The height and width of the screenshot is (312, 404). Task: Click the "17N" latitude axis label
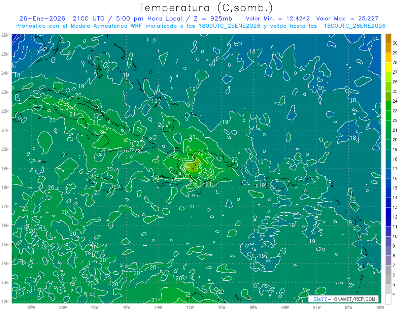click(x=5, y=206)
